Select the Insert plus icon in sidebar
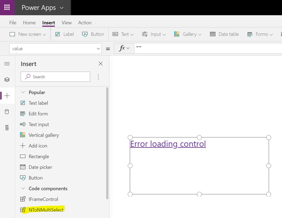Image resolution: width=282 pixels, height=218 pixels. pos(7,96)
